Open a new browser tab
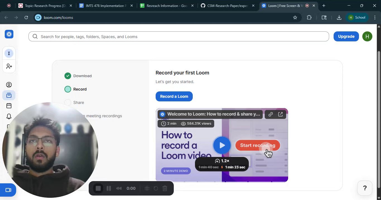Image resolution: width=381 pixels, height=200 pixels. 324,6
